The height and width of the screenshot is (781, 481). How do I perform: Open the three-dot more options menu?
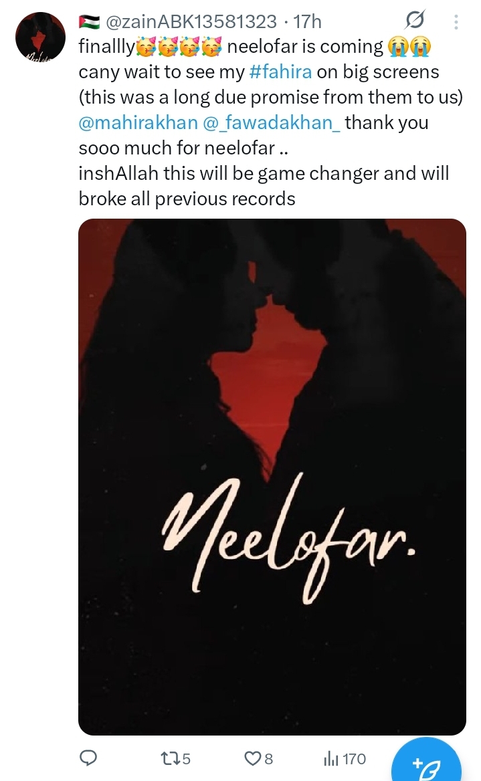coord(456,21)
